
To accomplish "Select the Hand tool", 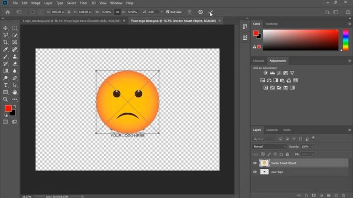I will pos(15,92).
